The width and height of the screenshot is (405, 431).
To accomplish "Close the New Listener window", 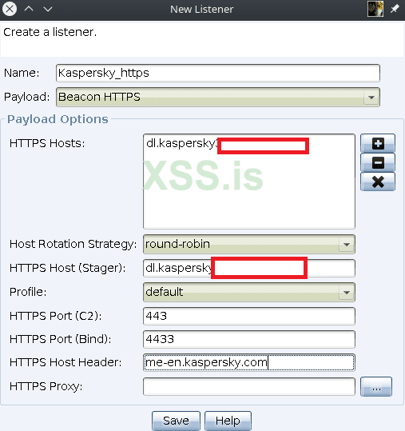I will click(x=10, y=9).
